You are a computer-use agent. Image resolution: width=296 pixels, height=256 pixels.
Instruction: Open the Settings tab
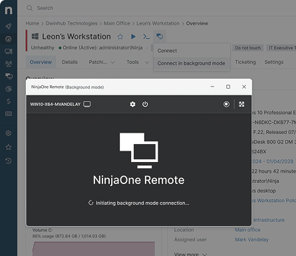(x=274, y=62)
